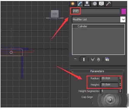Click the Height Segments spinner arrows

pyautogui.click(x=121, y=91)
